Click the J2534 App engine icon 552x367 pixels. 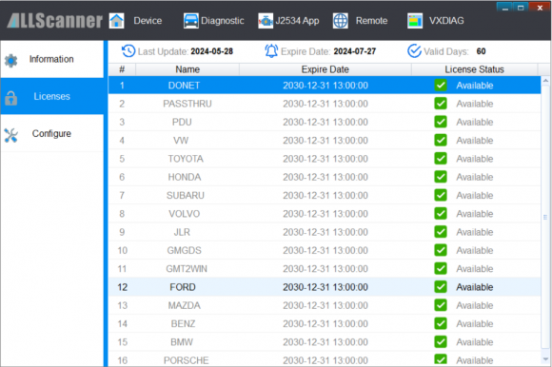(x=266, y=21)
